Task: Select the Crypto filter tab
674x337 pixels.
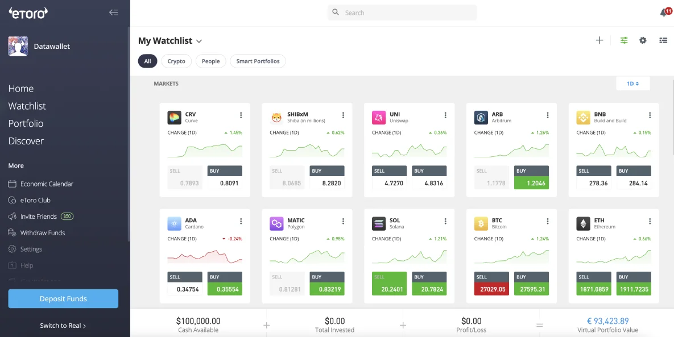Action: tap(176, 61)
